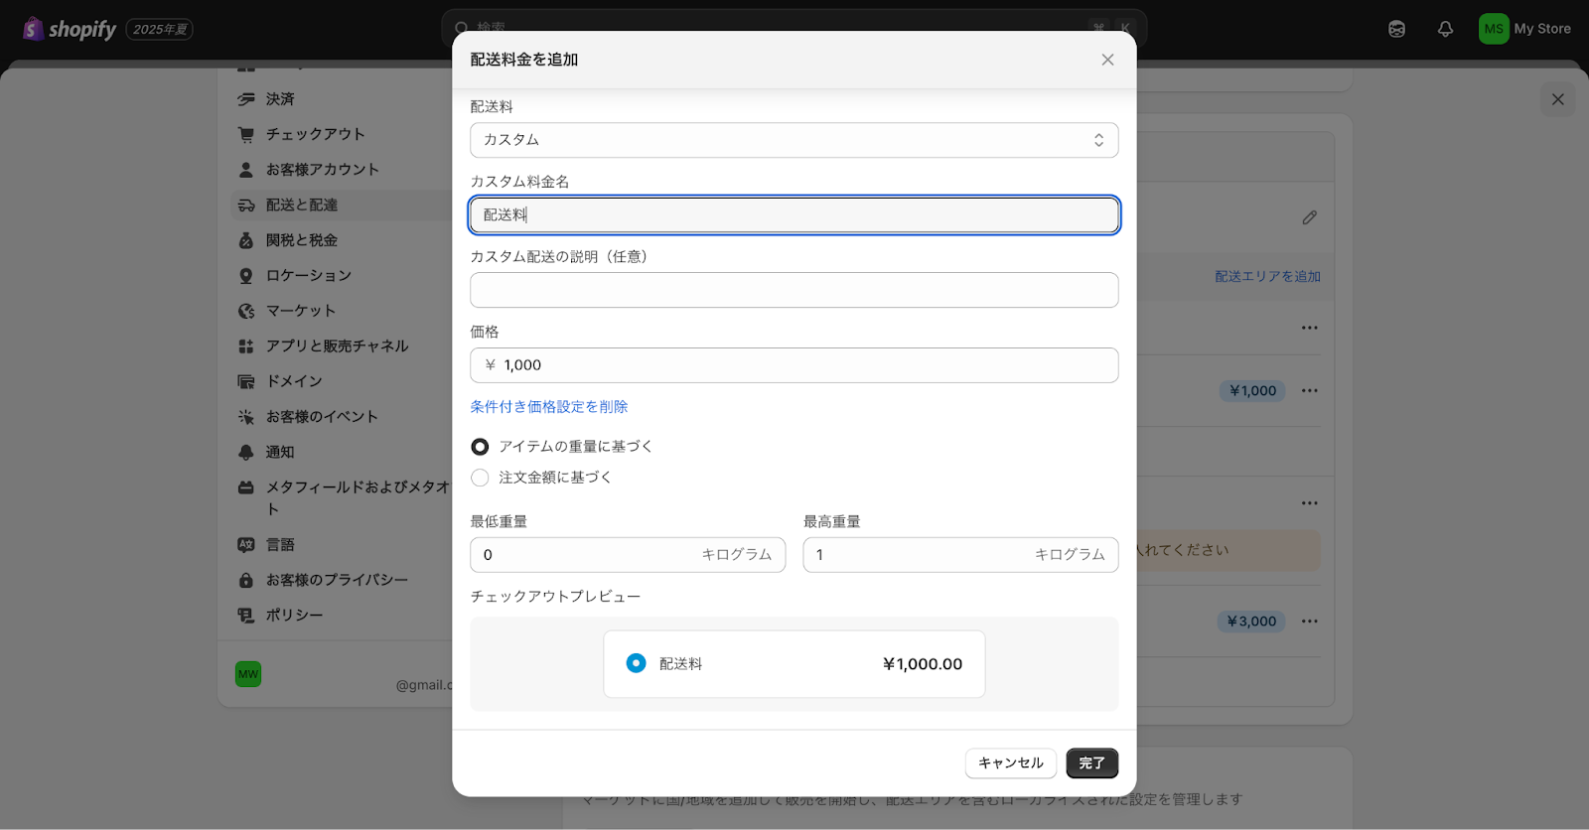Click the Shopify logo in the top bar

pyautogui.click(x=69, y=29)
